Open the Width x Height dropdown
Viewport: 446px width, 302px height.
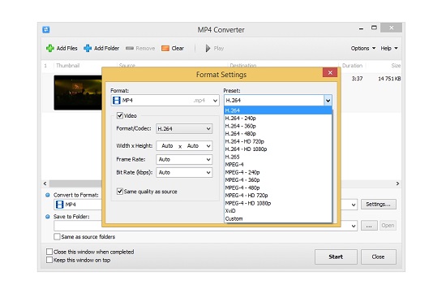point(184,146)
